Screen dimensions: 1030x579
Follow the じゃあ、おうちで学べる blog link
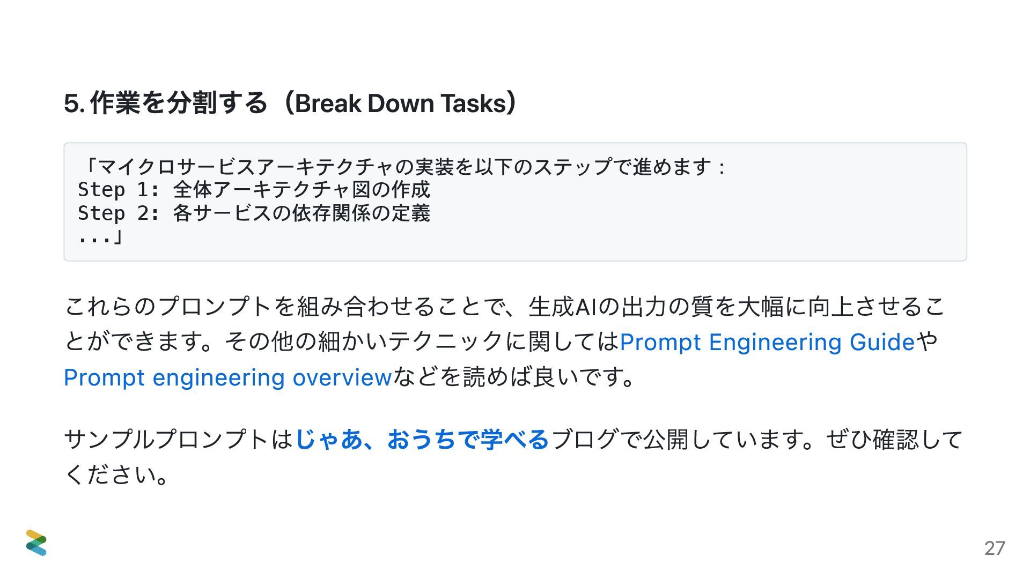pyautogui.click(x=422, y=439)
